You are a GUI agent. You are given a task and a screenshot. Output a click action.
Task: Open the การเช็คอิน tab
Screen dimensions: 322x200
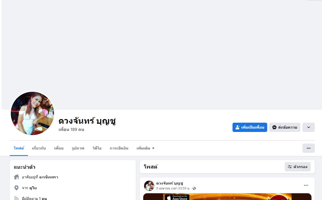pos(119,148)
